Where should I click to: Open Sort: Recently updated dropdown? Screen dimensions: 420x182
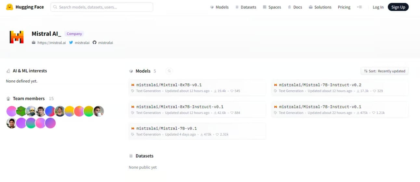pyautogui.click(x=385, y=71)
